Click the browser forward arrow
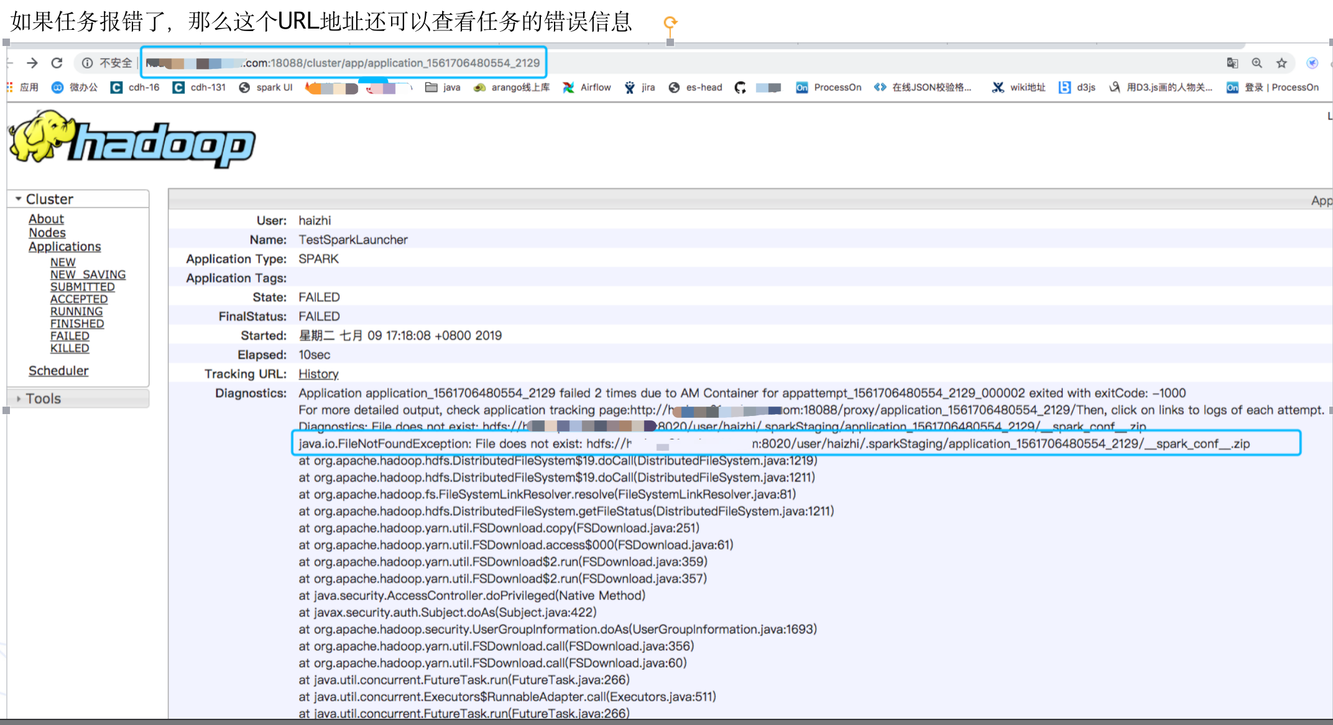This screenshot has width=1333, height=725. pyautogui.click(x=32, y=63)
